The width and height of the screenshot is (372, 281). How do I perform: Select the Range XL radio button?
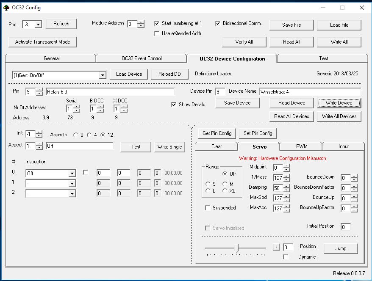[x=225, y=191]
